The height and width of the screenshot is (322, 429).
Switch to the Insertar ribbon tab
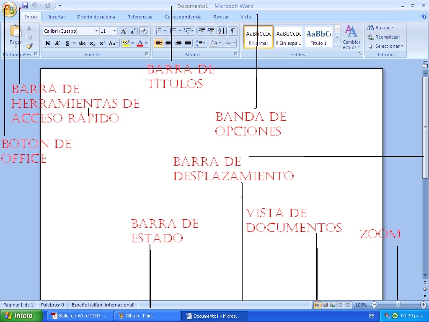click(57, 17)
